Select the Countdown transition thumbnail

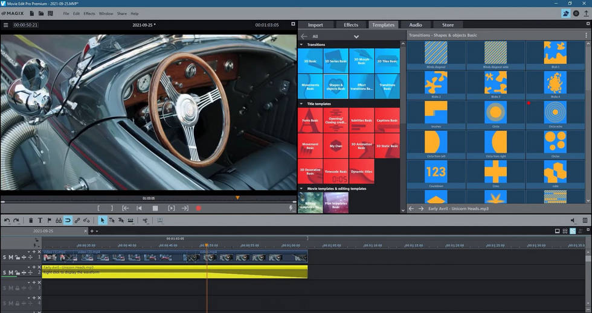436,174
